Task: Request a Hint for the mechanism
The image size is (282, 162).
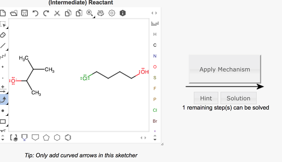Action: (206, 98)
